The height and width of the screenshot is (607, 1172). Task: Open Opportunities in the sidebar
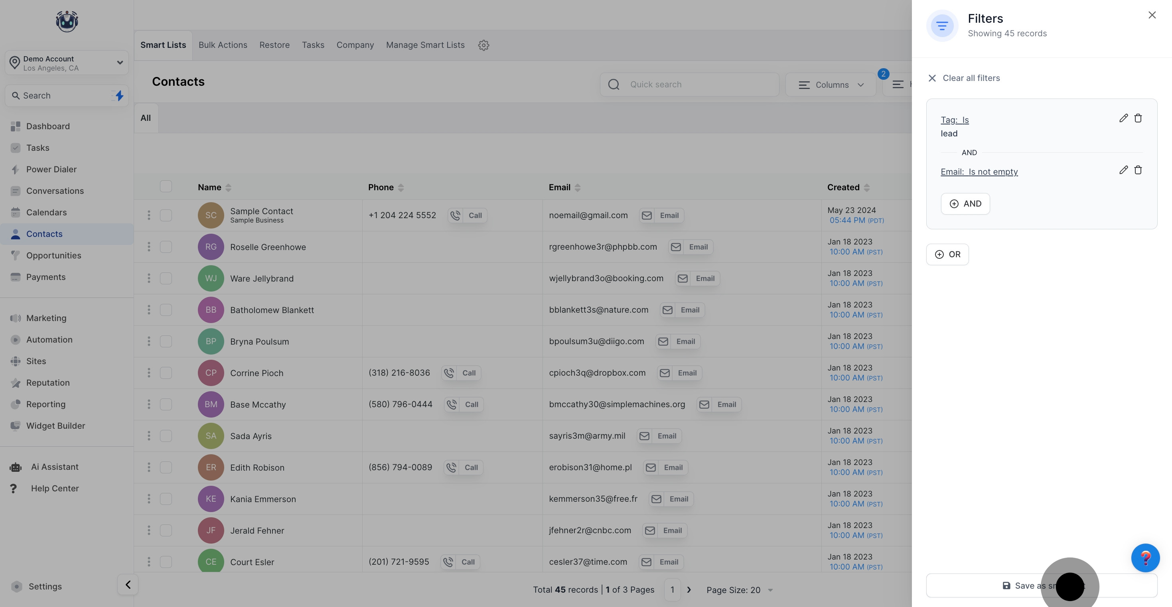(x=54, y=255)
